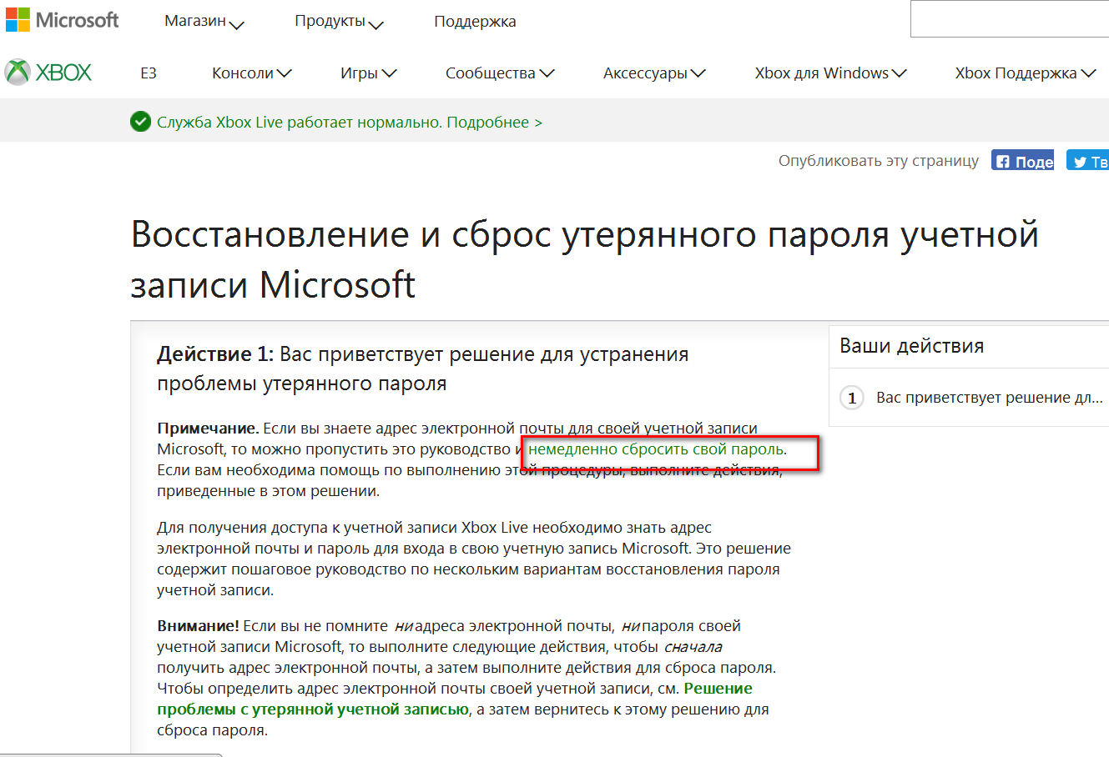Viewport: 1109px width, 757px height.
Task: Expand the Аксессуары menu
Action: pyautogui.click(x=654, y=73)
